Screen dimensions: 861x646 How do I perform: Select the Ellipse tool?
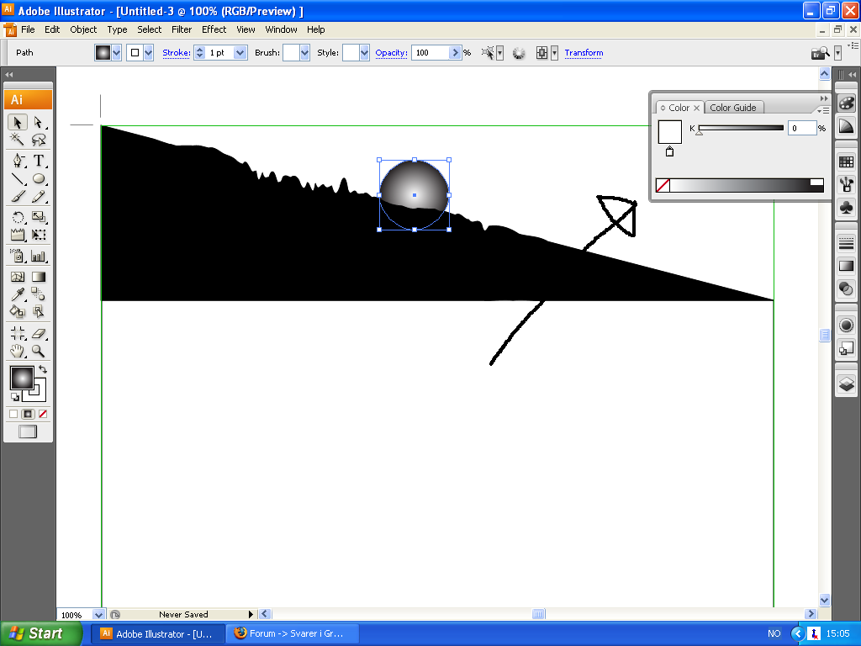click(x=39, y=178)
